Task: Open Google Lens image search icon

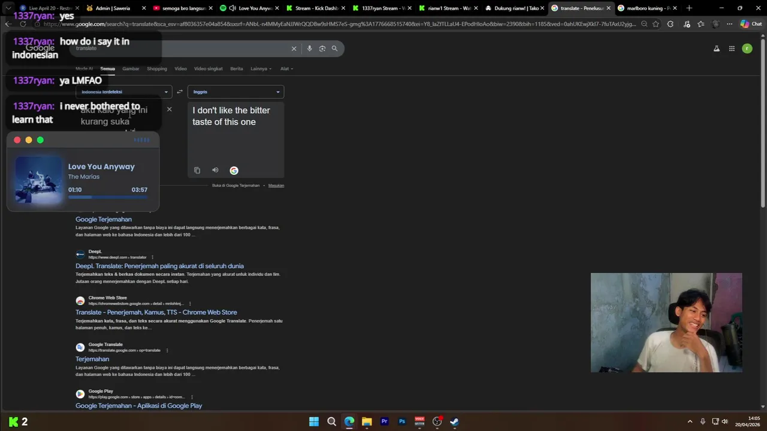Action: pyautogui.click(x=322, y=48)
